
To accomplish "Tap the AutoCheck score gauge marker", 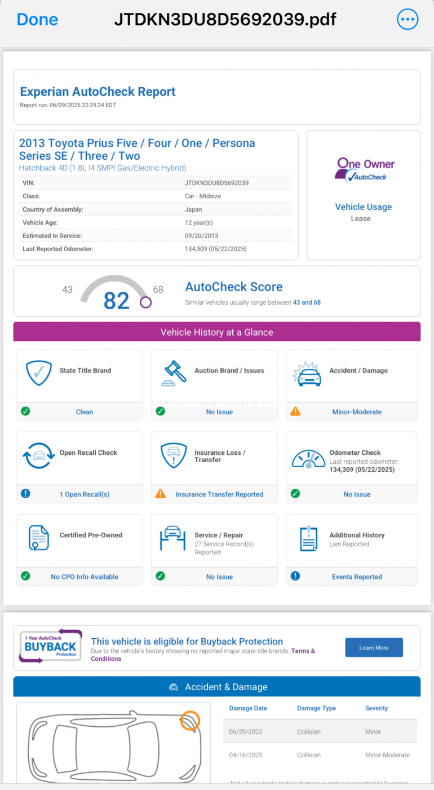I will point(146,302).
